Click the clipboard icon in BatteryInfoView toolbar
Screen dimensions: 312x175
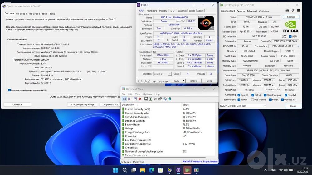point(129,99)
